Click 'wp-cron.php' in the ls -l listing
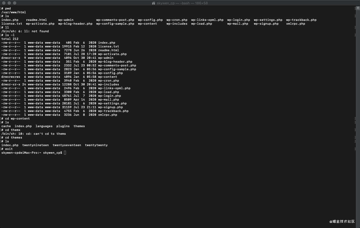The image size is (360, 228). coord(109,81)
